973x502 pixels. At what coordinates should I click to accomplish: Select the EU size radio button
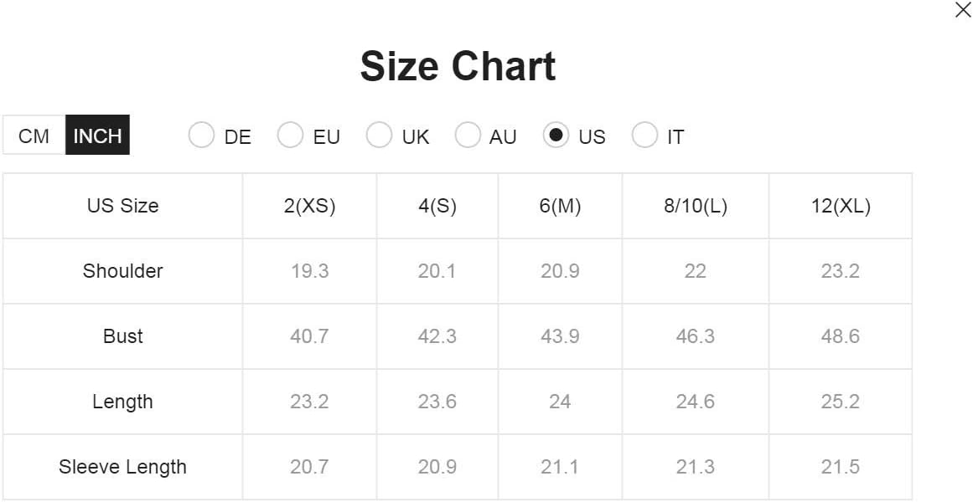pyautogui.click(x=290, y=135)
